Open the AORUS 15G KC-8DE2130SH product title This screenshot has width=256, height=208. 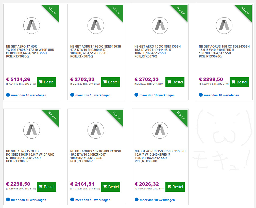[x=160, y=156]
